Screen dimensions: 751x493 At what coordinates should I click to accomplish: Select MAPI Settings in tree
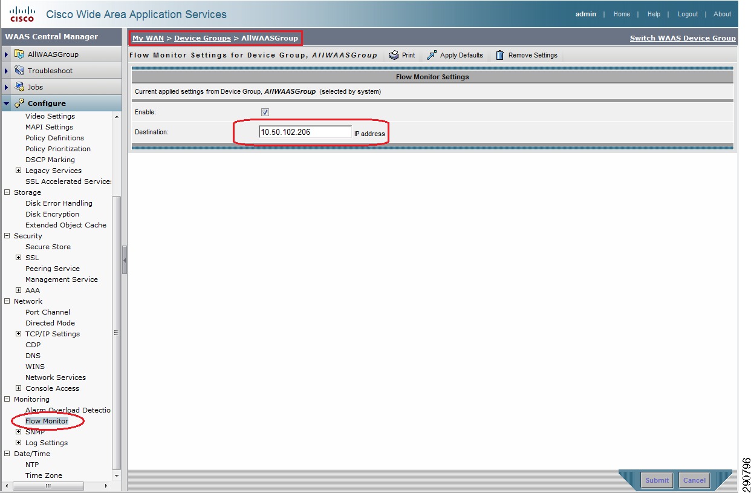tap(49, 127)
